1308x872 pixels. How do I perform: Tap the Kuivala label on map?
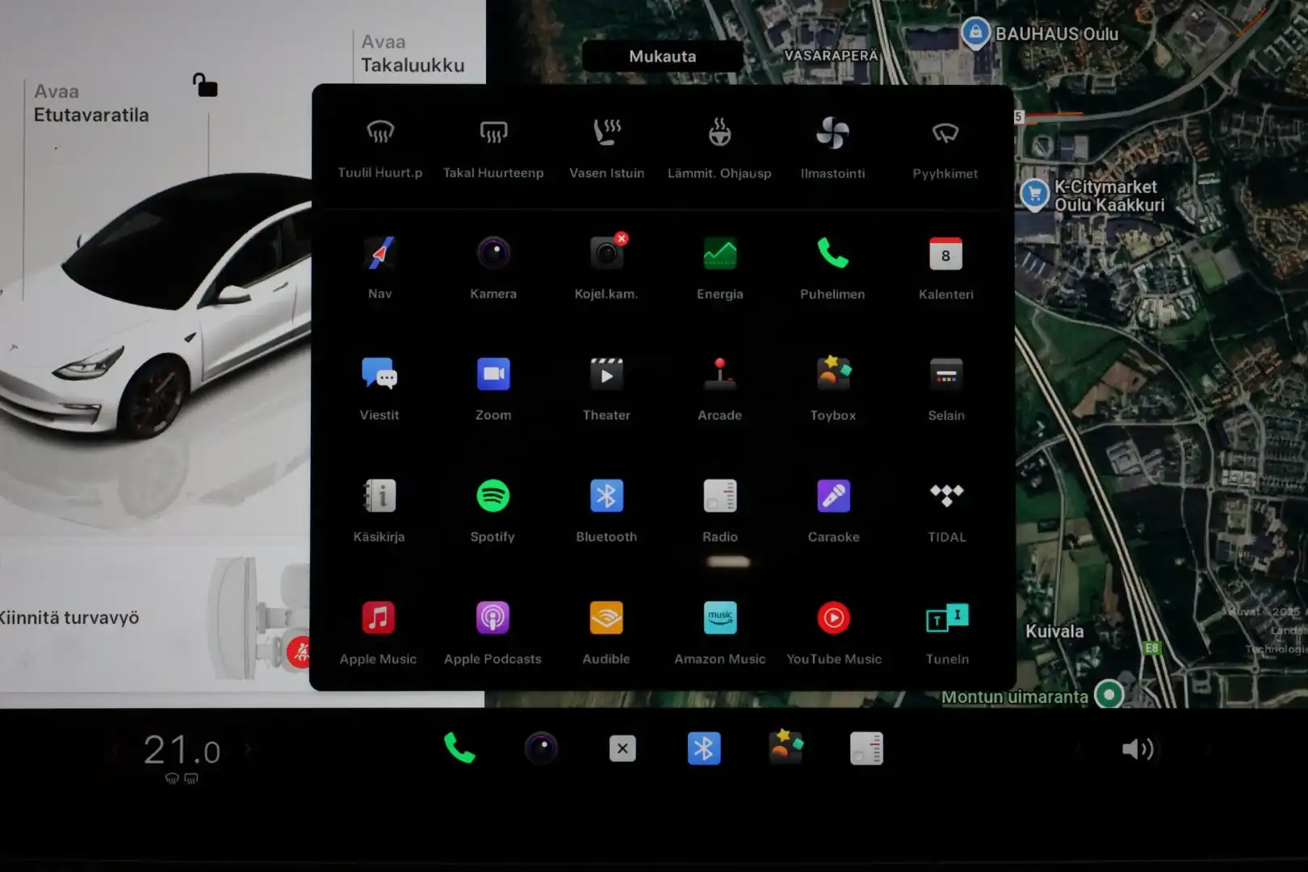tap(1054, 631)
